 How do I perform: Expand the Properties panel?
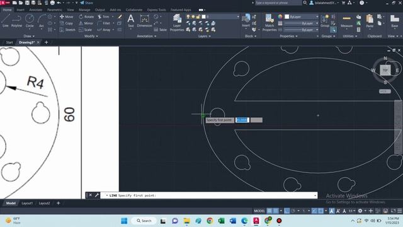point(288,37)
